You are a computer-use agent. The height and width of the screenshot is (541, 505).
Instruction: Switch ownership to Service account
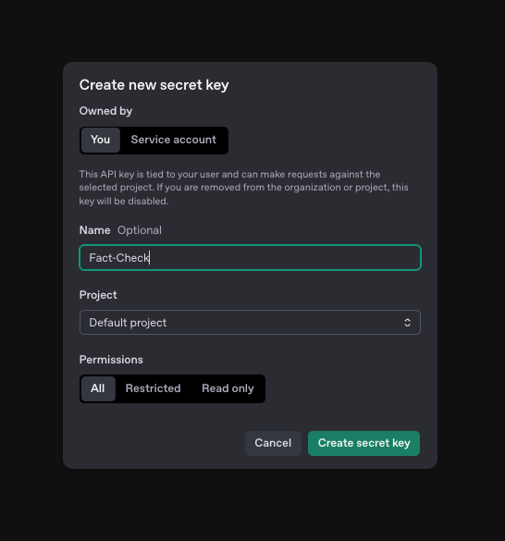(x=173, y=140)
